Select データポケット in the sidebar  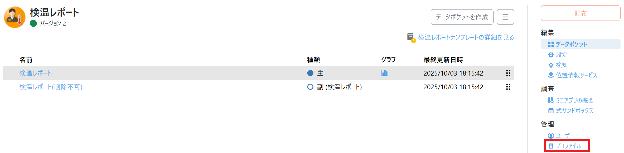click(571, 44)
